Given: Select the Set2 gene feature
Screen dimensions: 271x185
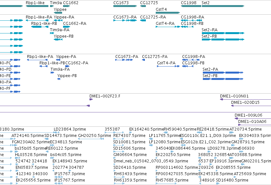Looking at the screenshot, I should [223, 6].
